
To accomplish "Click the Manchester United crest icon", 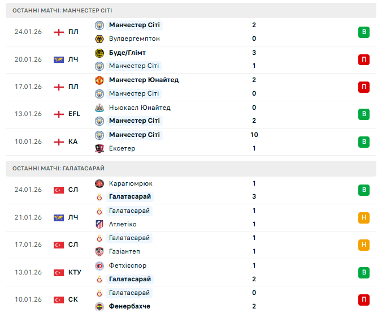I will point(99,80).
